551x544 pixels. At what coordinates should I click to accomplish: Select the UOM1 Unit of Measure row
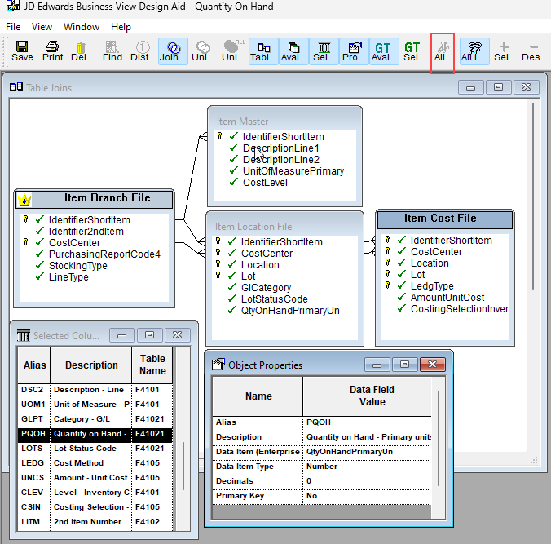tap(95, 405)
